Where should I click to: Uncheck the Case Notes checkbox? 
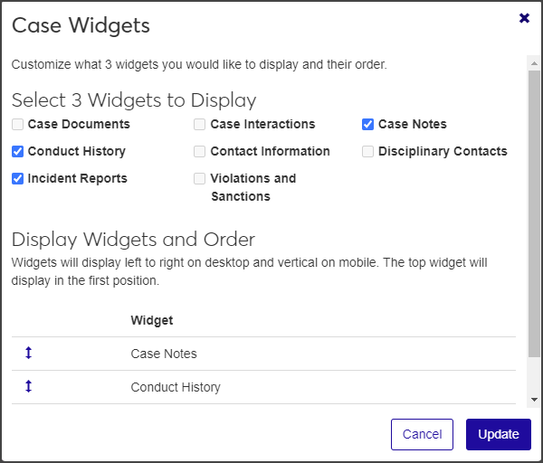tap(367, 125)
